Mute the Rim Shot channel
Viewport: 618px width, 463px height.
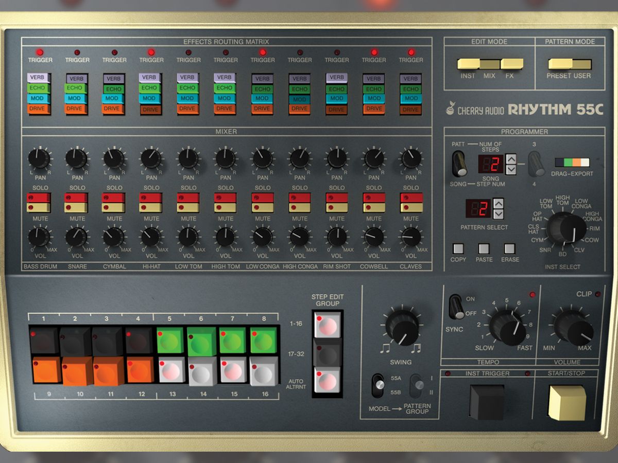336,207
